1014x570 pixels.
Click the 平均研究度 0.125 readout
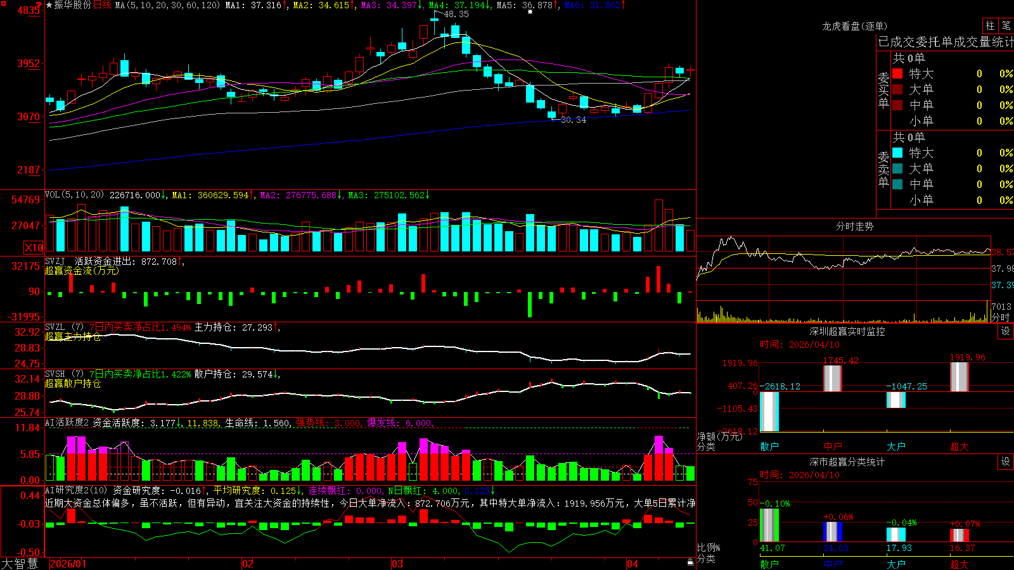point(257,491)
